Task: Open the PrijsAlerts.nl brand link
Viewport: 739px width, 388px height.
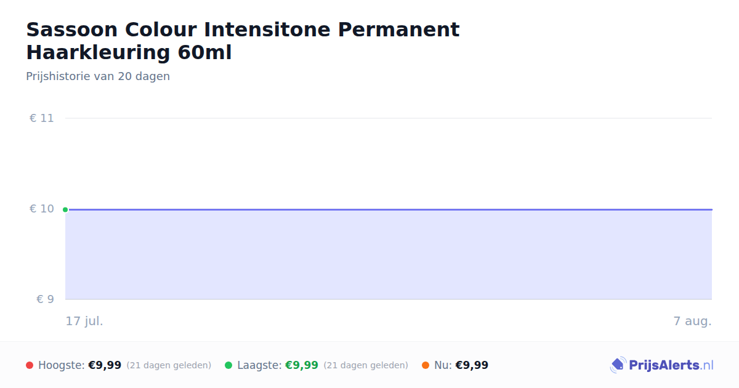Action: (x=662, y=365)
